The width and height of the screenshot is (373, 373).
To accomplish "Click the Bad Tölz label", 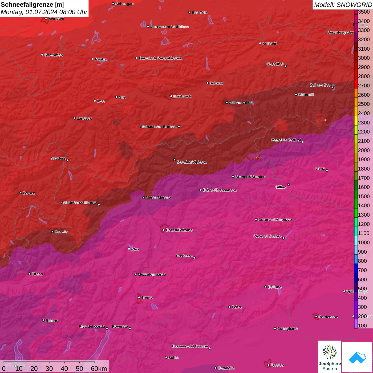I will click(200, 13).
